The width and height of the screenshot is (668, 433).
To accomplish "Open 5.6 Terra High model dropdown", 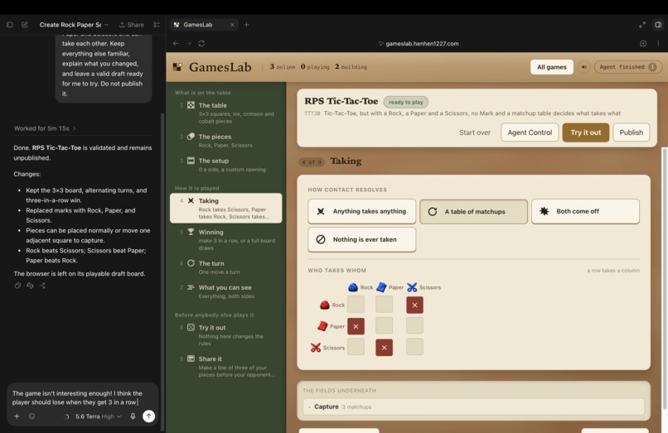I will click(x=98, y=416).
